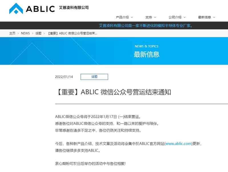
Task: Open the 公司介绍 navigation menu
Action: tap(175, 17)
